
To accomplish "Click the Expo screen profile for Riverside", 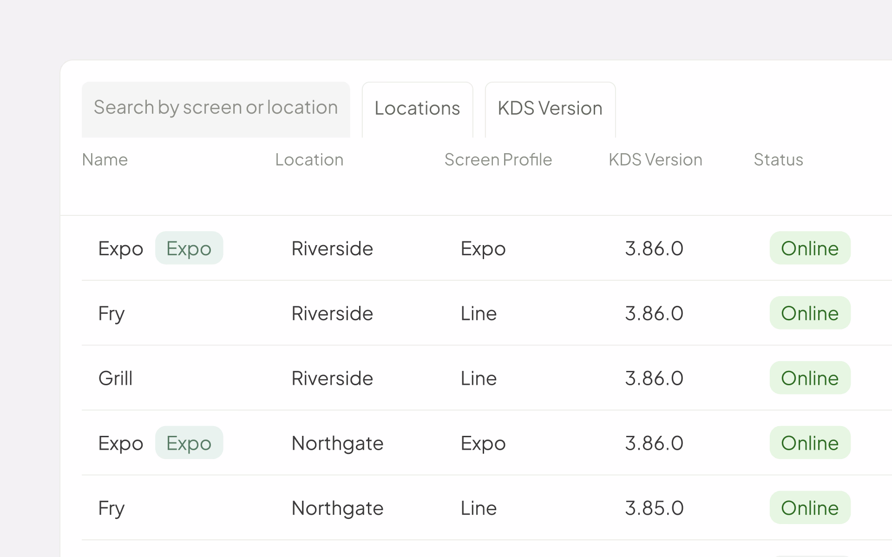I will [483, 249].
